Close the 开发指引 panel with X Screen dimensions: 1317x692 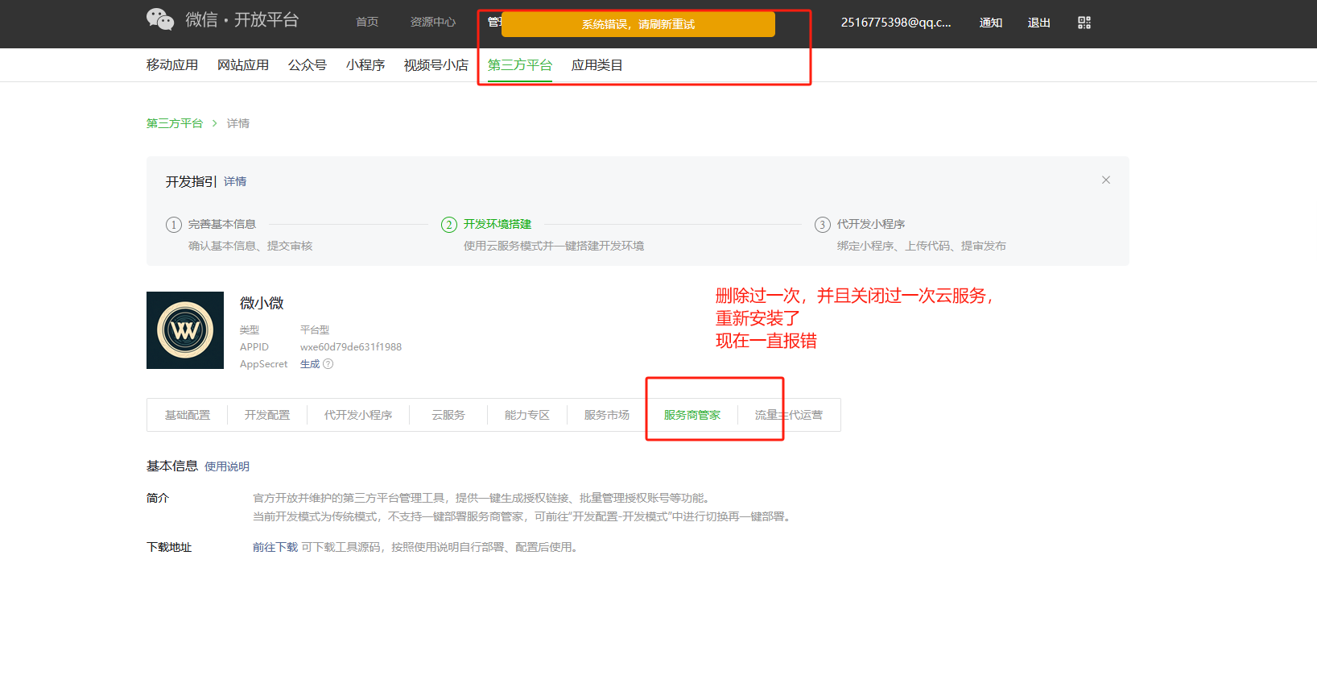[x=1106, y=180]
